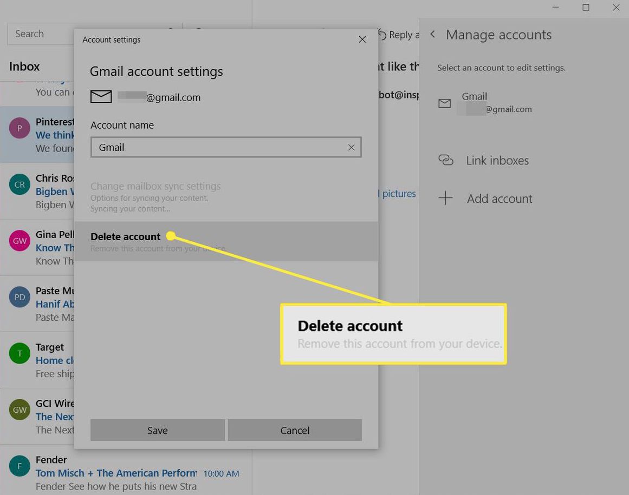Click Gmail envelope icon in Manage accounts

tap(444, 103)
